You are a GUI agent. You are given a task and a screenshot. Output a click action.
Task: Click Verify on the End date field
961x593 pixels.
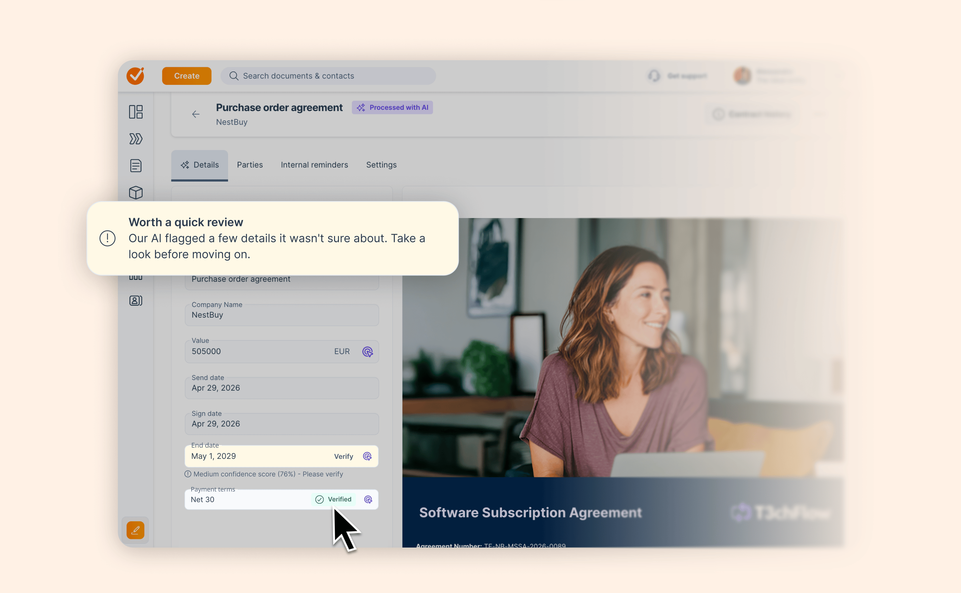[344, 456]
